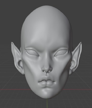
Task: Click the bridge of the nose between eyes
Action: click(x=47, y=53)
